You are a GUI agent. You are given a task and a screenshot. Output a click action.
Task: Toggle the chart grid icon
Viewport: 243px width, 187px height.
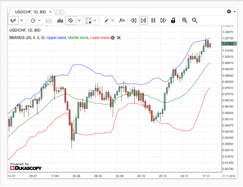[88, 20]
